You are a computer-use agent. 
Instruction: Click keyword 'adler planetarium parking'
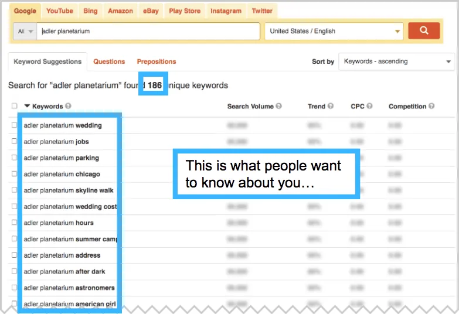[x=62, y=158]
